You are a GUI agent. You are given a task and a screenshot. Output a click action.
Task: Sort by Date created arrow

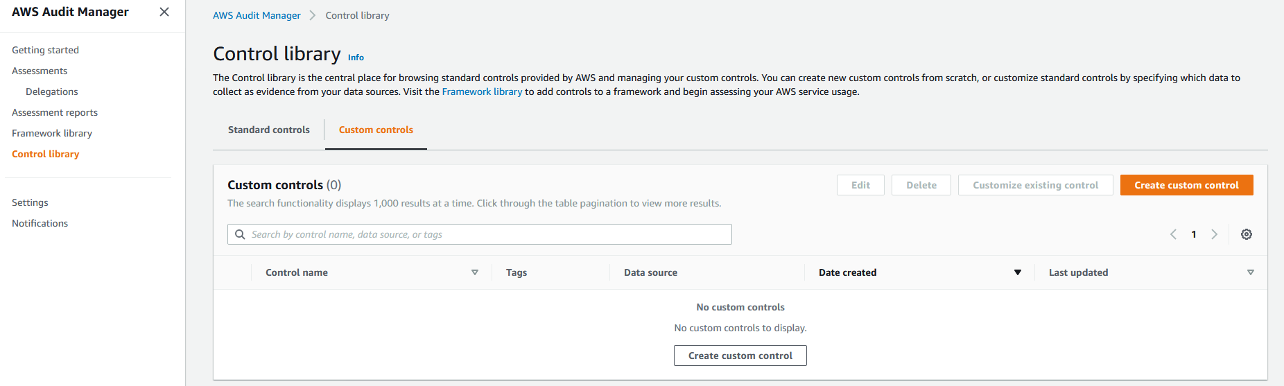pos(1018,272)
